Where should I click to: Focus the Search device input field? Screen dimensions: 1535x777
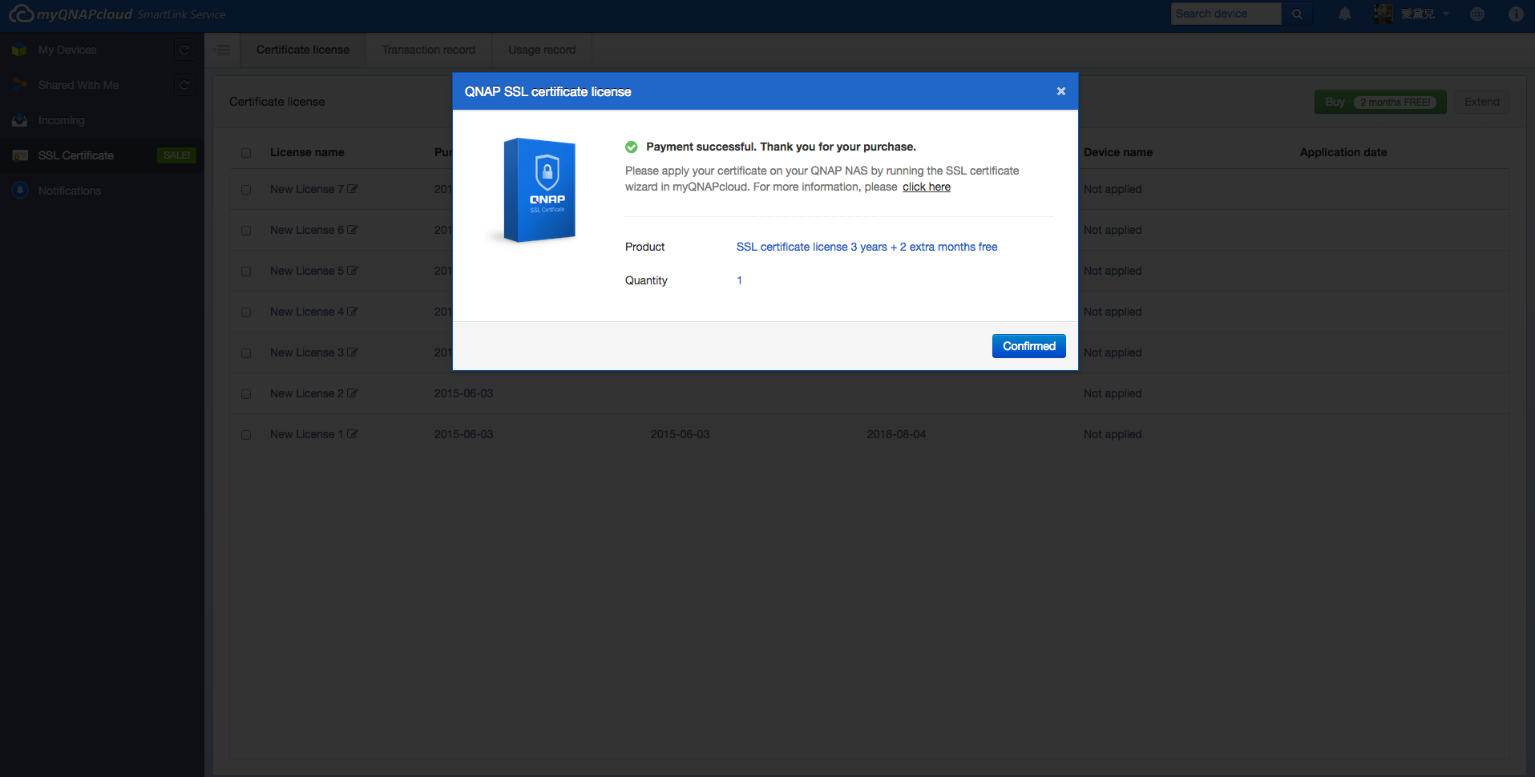click(1225, 14)
